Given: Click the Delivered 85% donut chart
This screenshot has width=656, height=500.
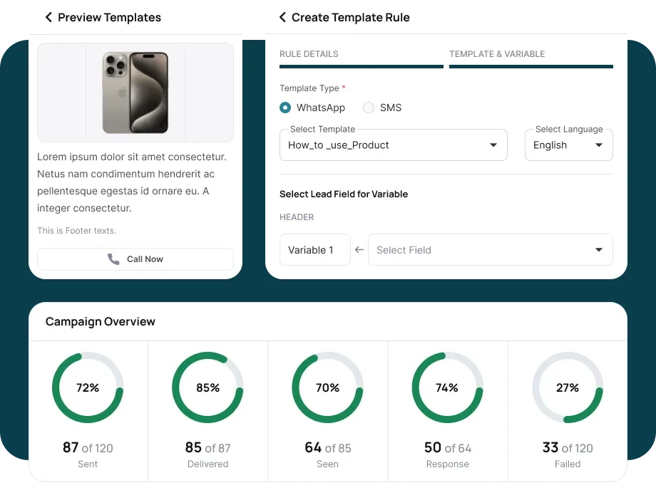Looking at the screenshot, I should pyautogui.click(x=207, y=388).
